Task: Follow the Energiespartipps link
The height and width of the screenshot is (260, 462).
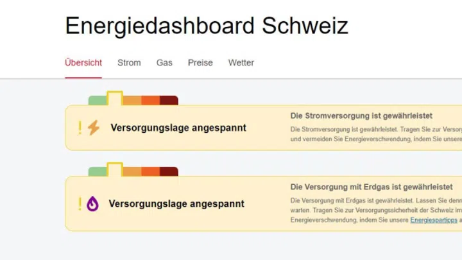Action: (x=434, y=220)
